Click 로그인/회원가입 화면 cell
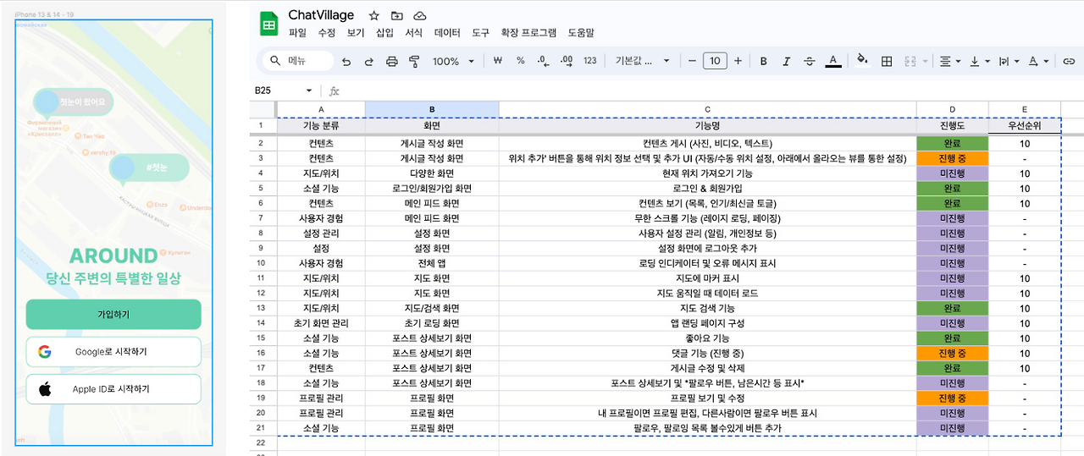 pos(432,189)
